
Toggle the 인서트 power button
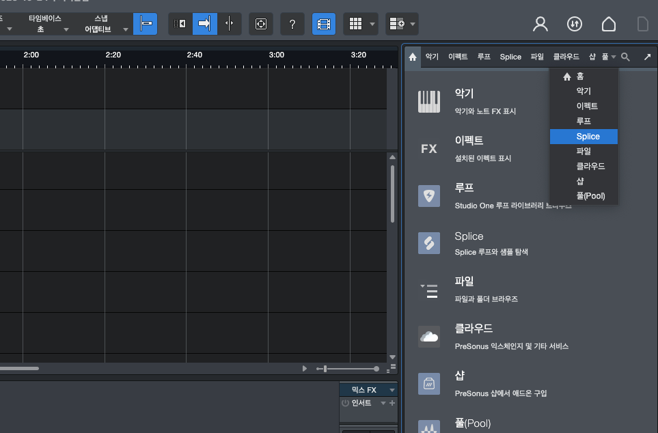click(x=345, y=403)
